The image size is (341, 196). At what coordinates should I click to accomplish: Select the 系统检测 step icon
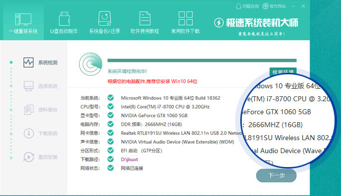point(28,62)
